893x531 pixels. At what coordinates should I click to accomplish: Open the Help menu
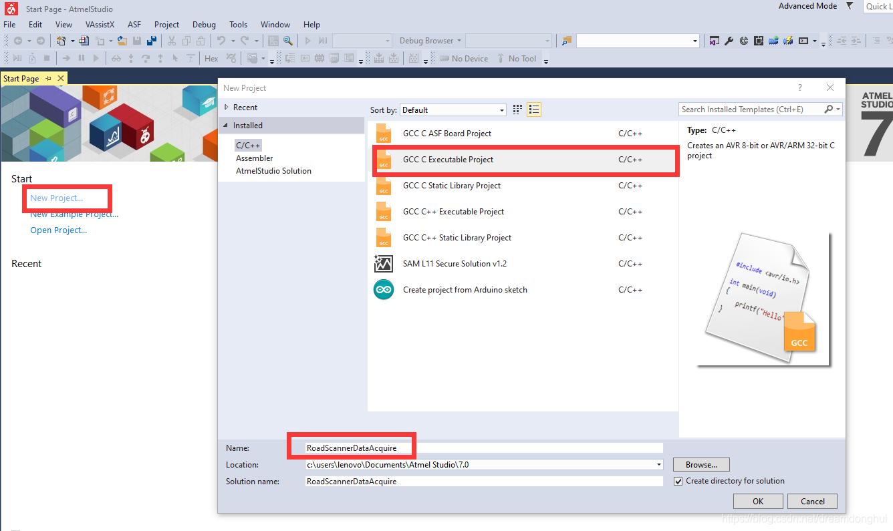pyautogui.click(x=311, y=25)
